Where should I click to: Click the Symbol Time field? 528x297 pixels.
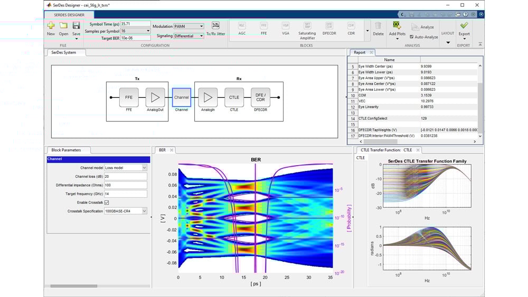coord(135,24)
